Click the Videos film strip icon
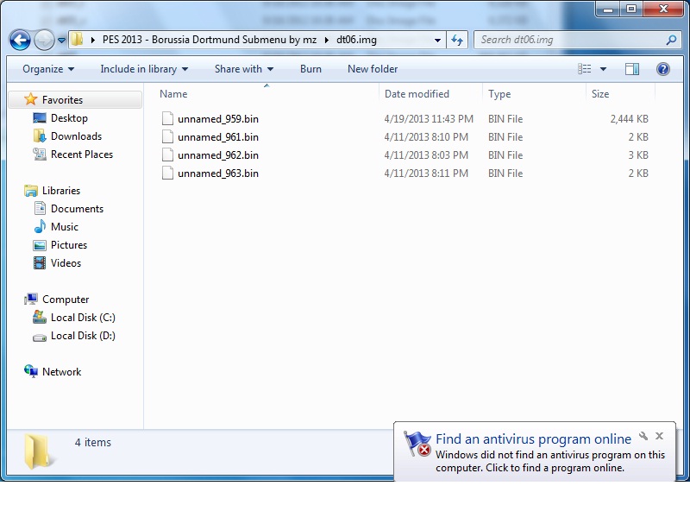This screenshot has height=530, width=690. click(40, 263)
